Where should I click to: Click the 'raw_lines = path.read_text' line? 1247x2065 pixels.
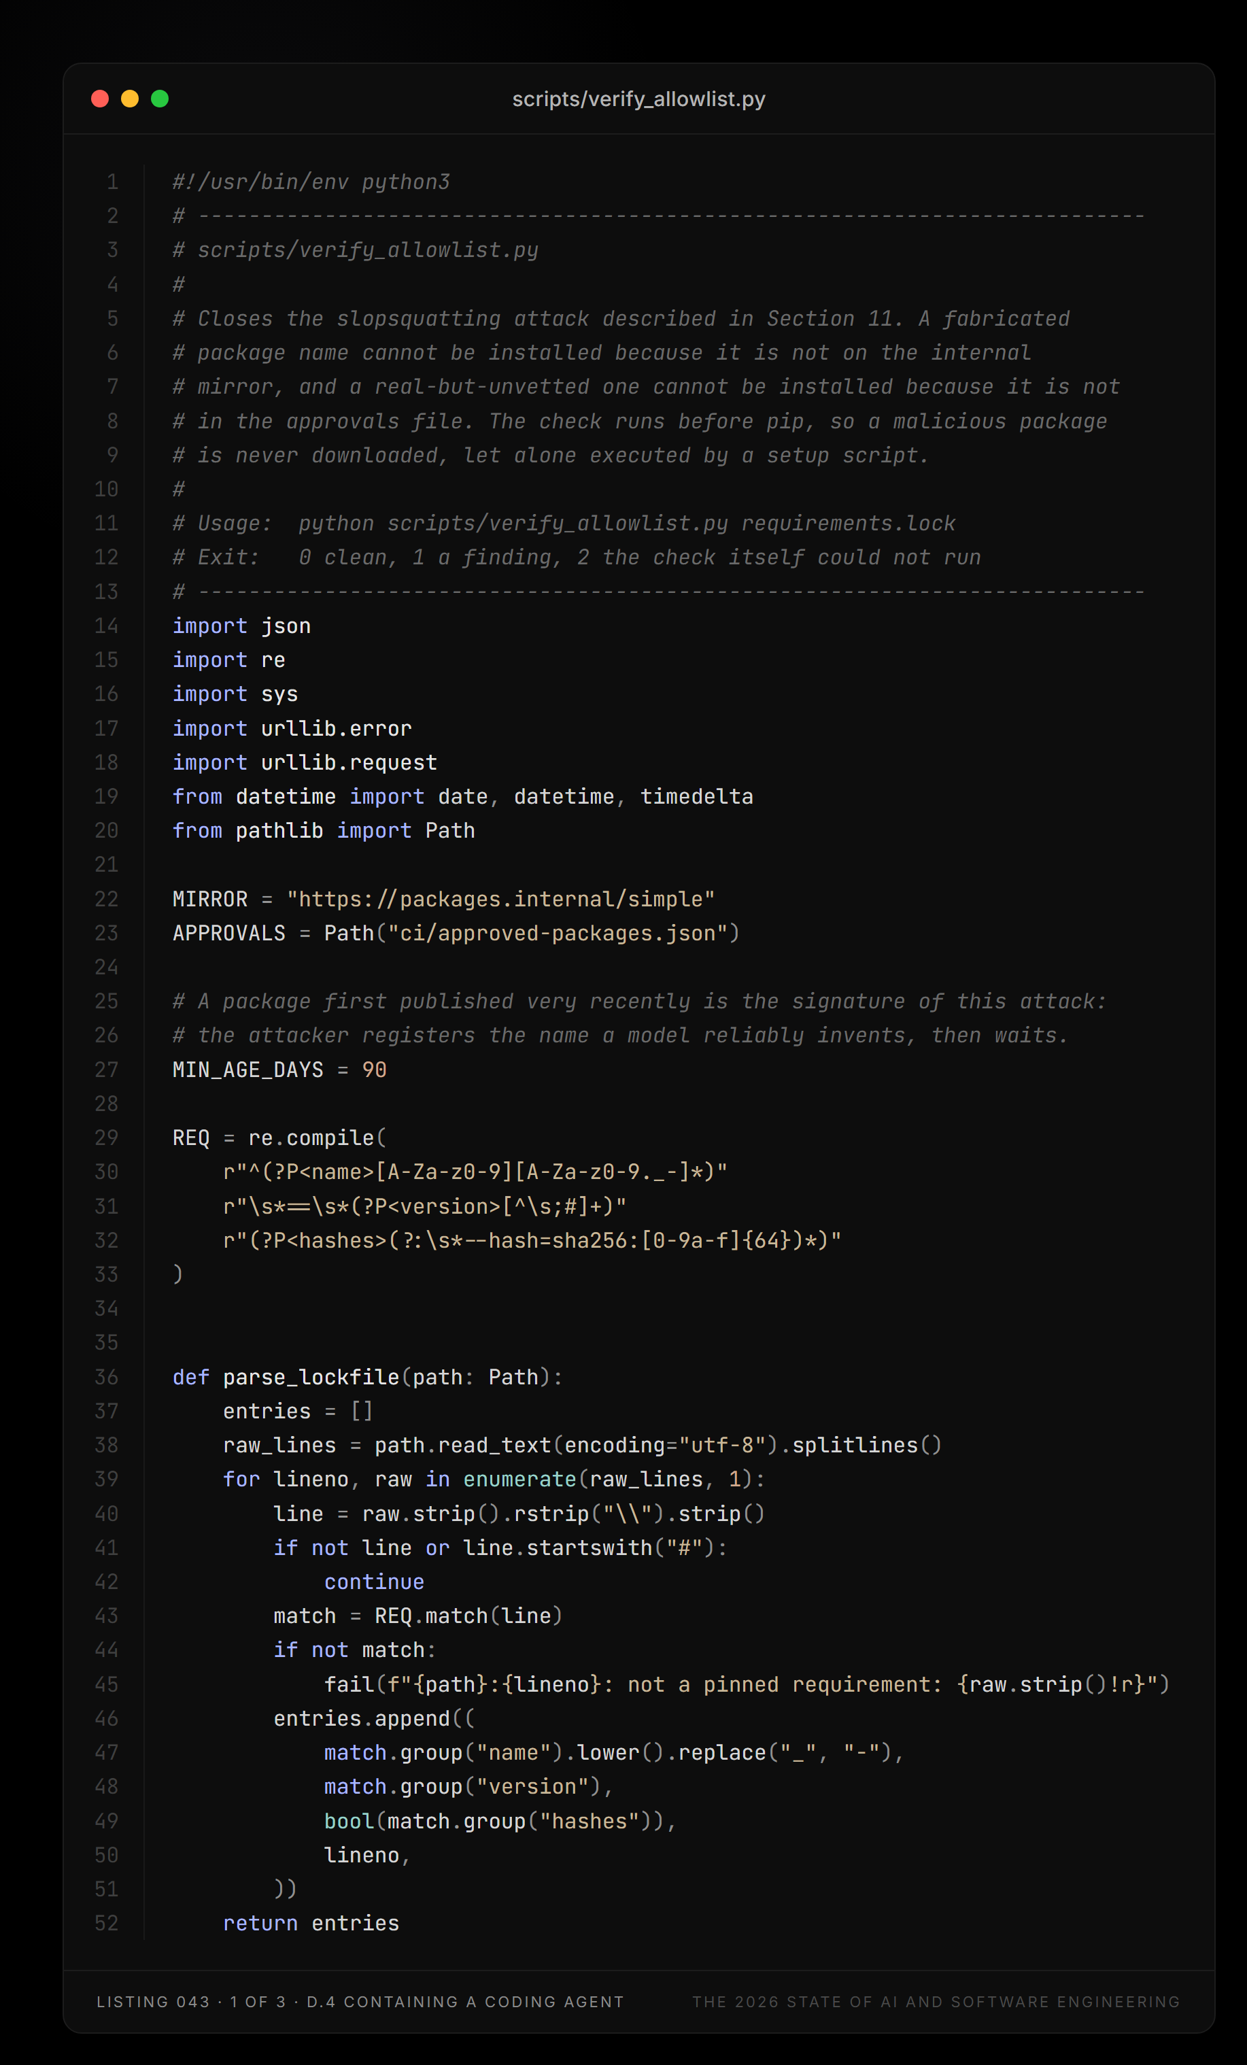point(583,1445)
